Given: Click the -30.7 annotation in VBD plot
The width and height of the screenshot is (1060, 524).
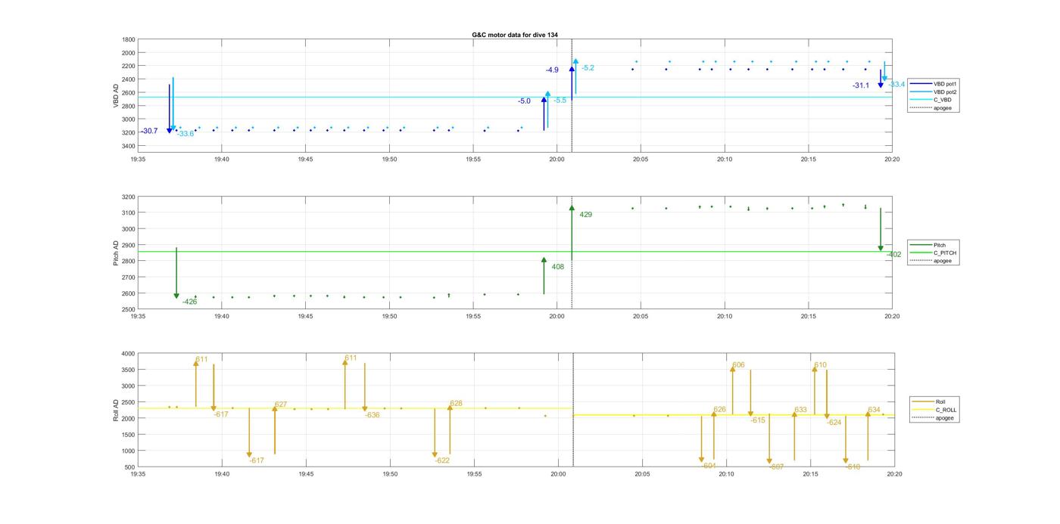Looking at the screenshot, I should (x=148, y=131).
